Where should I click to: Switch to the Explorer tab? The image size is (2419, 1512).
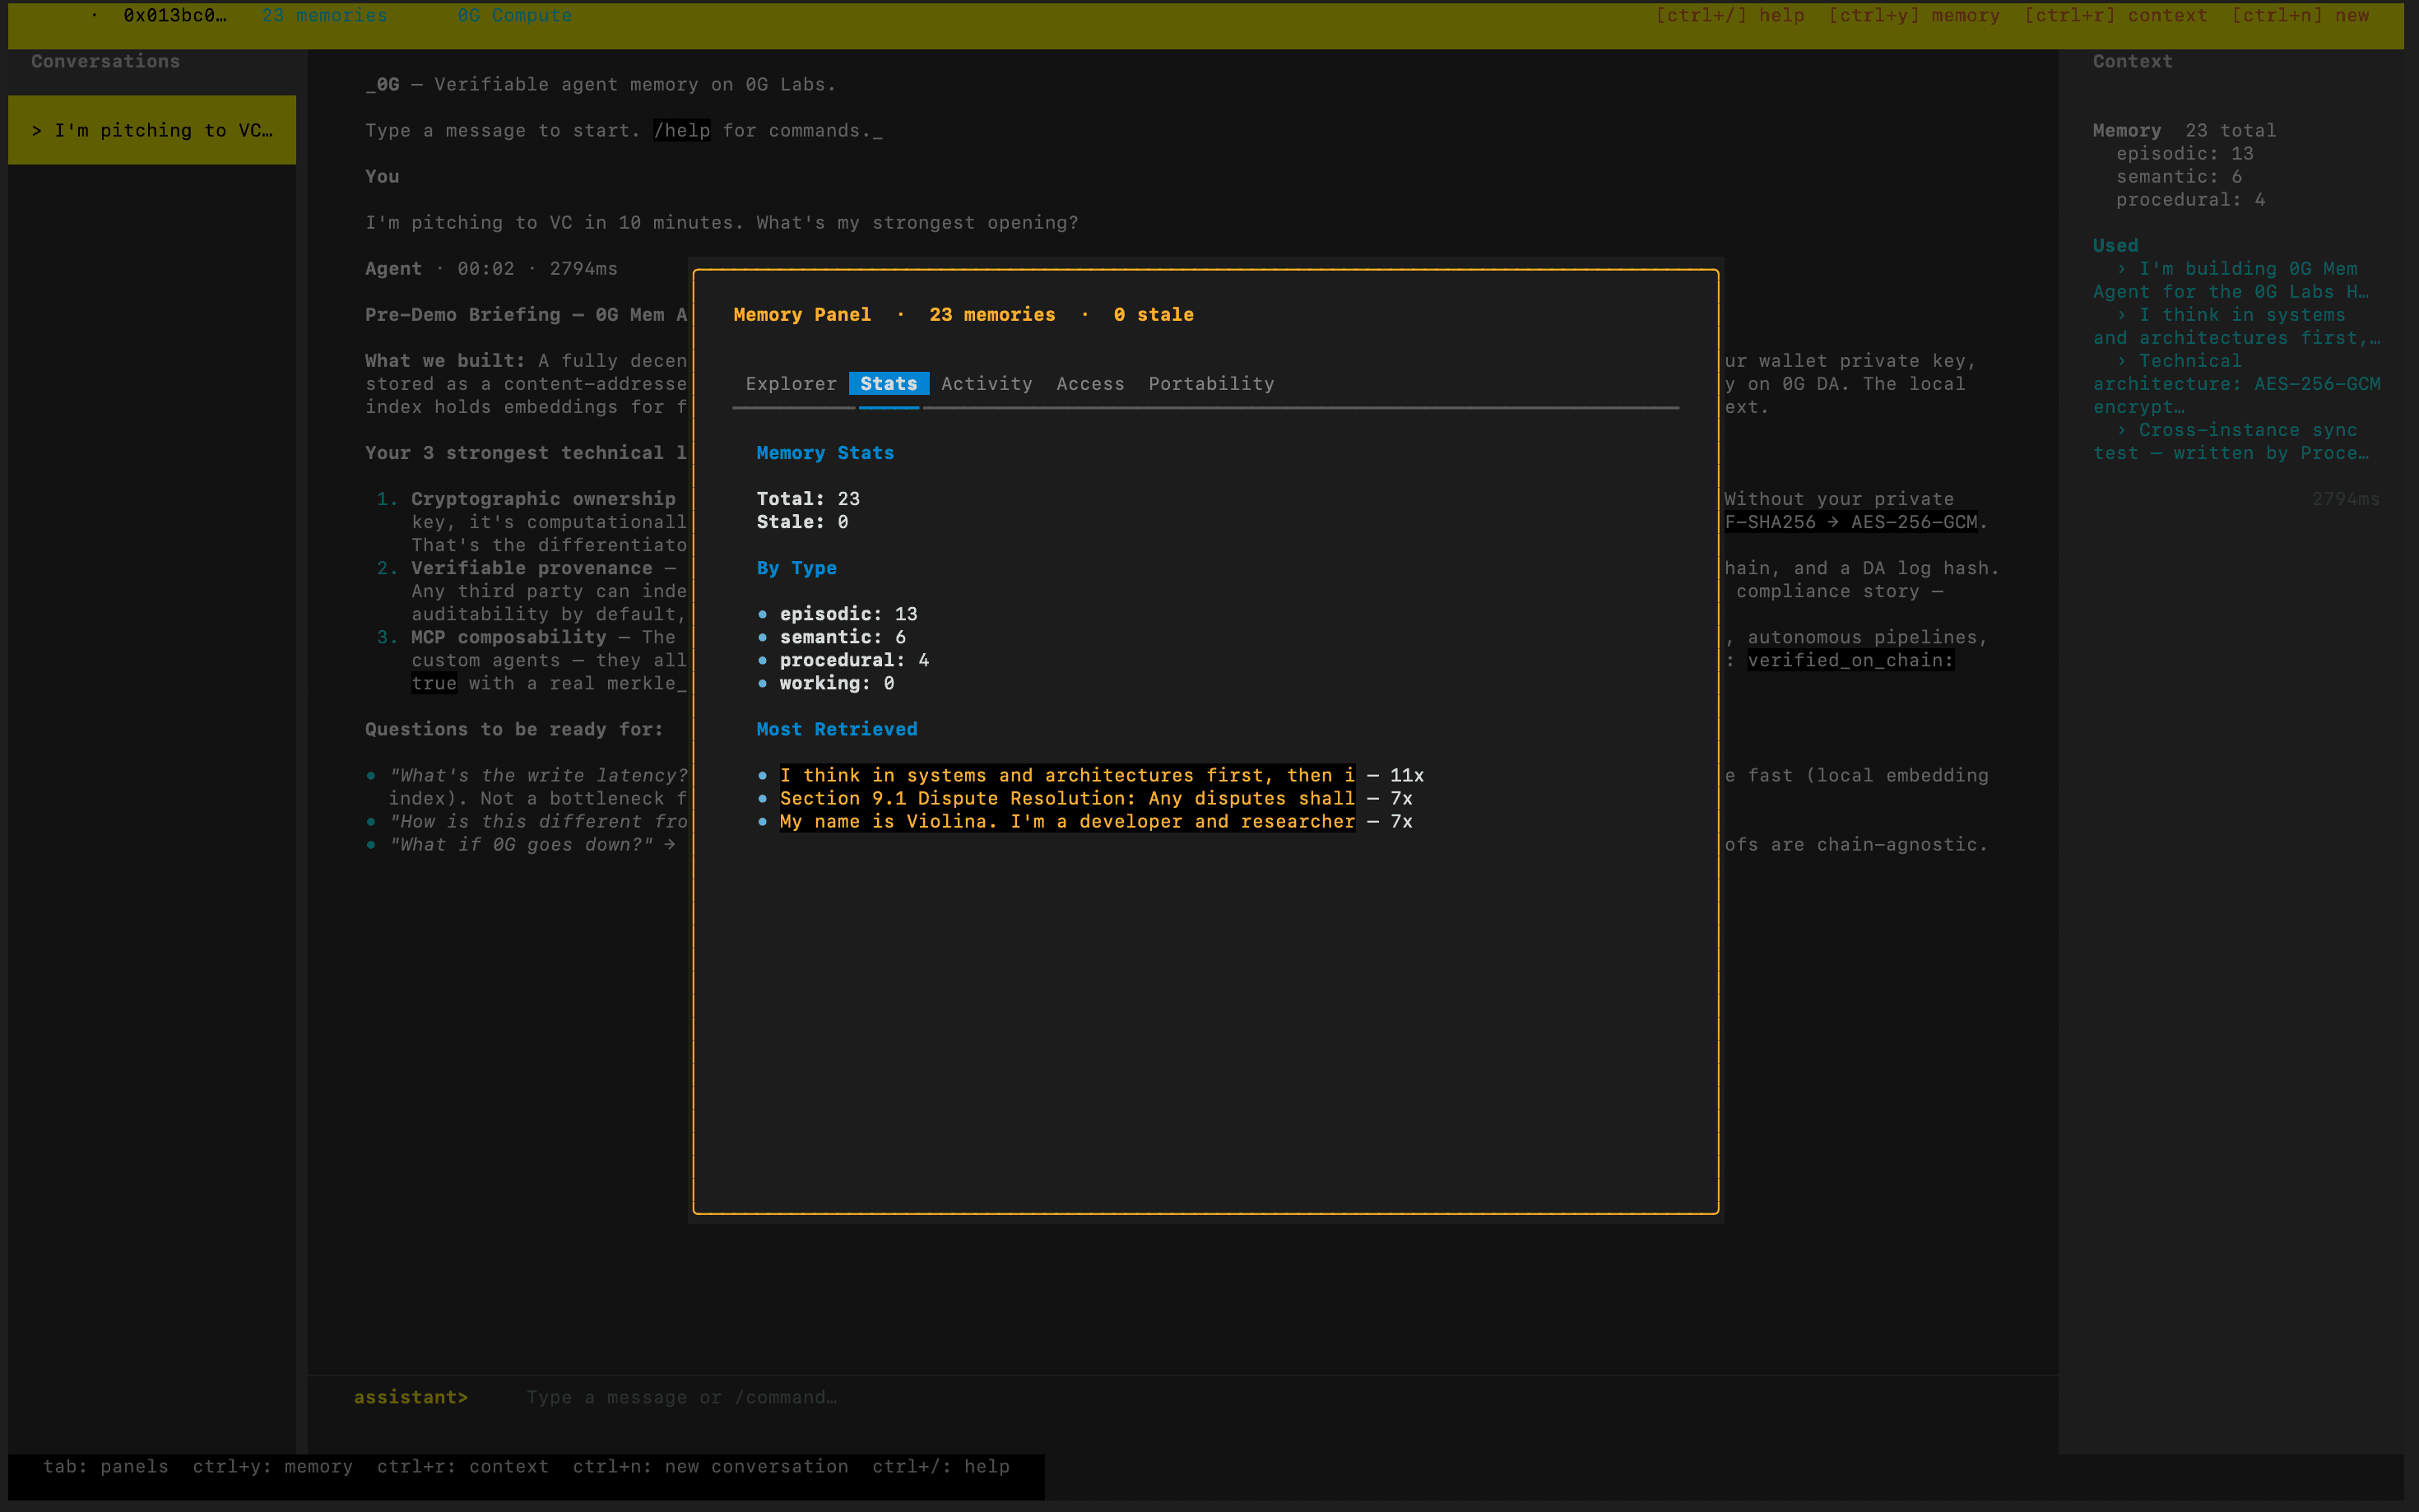(x=791, y=384)
